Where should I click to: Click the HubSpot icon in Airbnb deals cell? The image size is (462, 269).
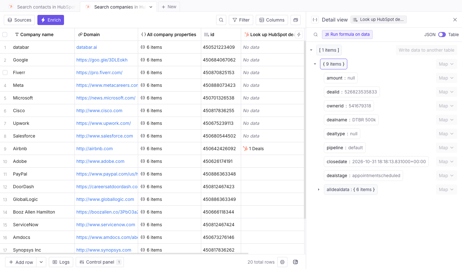click(x=245, y=149)
